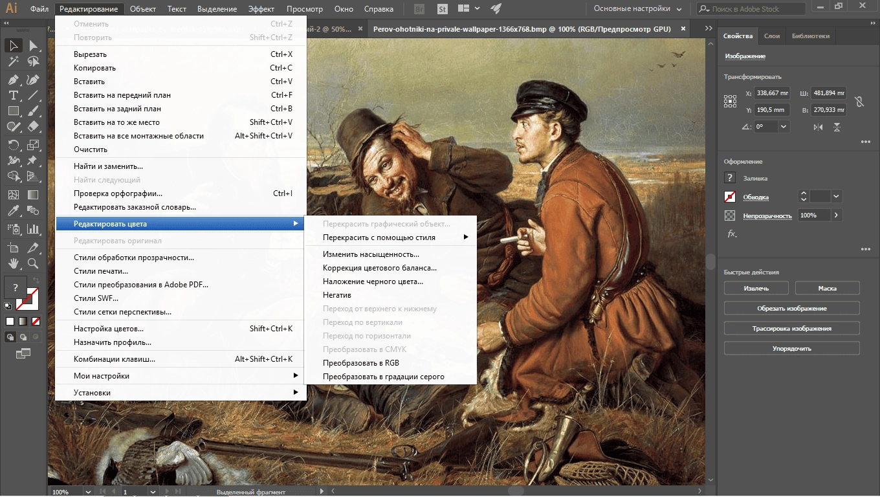Click the fx effects icon in Appearance
880x497 pixels.
click(732, 234)
